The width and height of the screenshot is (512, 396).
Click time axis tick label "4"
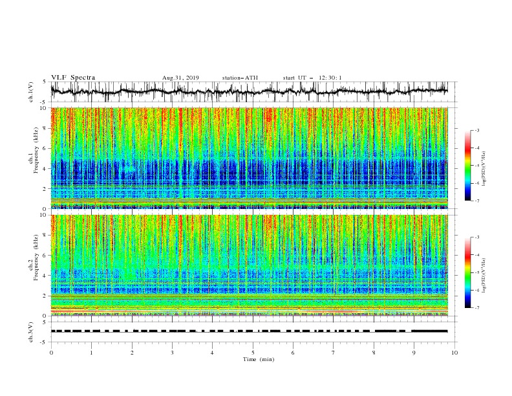click(212, 353)
